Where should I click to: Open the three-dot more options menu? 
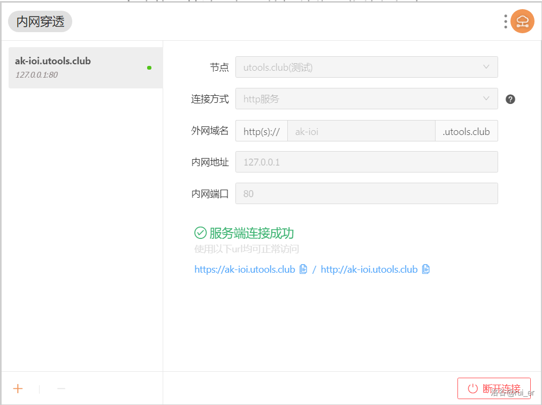tap(505, 21)
